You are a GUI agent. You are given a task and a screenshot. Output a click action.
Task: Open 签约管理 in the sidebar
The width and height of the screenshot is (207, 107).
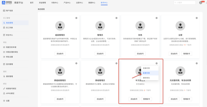click(x=15, y=64)
